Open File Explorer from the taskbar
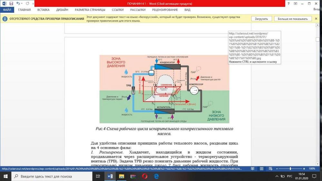Image resolution: width=322 pixels, height=181 pixels. 122,176
